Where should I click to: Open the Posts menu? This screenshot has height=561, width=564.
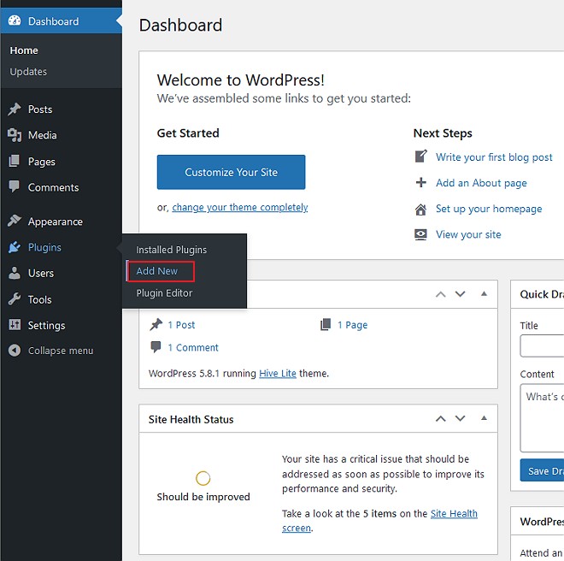coord(40,109)
